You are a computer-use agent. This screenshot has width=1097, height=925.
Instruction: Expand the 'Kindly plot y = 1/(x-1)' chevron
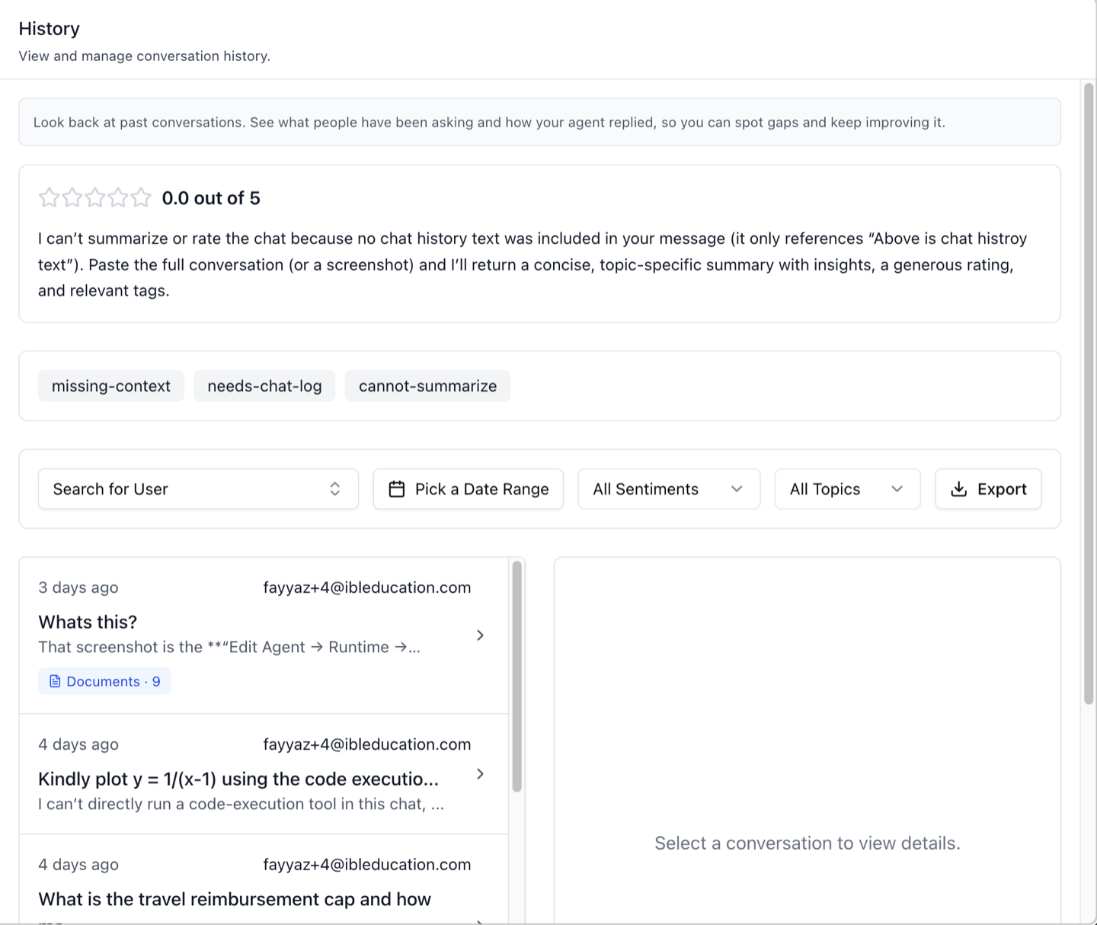[x=480, y=774]
